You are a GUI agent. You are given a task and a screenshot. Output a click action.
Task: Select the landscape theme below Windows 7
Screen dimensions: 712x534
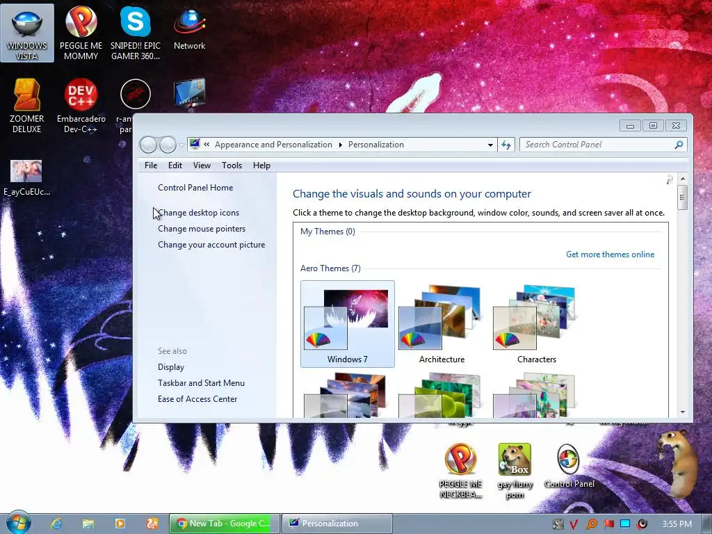point(345,395)
